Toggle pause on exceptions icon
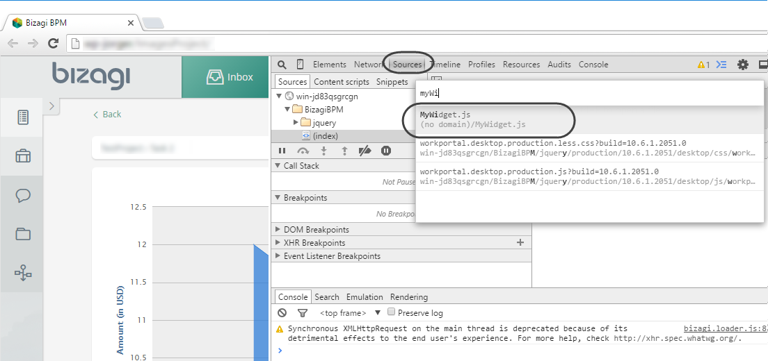Image resolution: width=768 pixels, height=361 pixels. 386,151
